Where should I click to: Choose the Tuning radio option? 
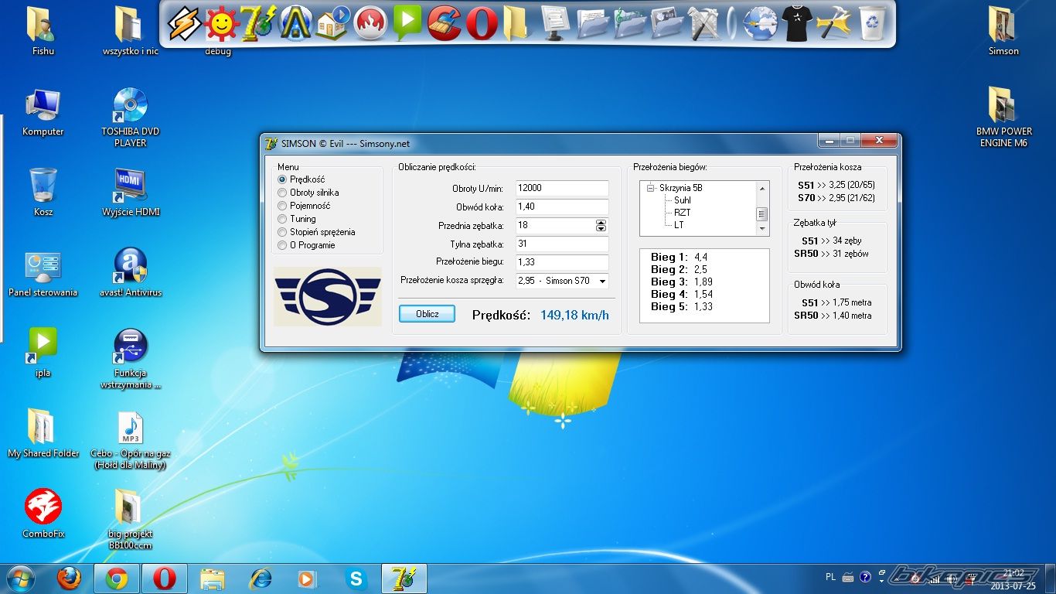(297, 219)
